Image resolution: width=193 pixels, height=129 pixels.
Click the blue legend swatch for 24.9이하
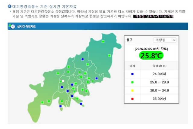point(132,74)
